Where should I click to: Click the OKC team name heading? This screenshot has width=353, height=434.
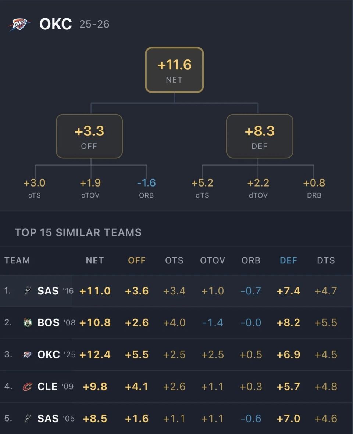pos(56,24)
